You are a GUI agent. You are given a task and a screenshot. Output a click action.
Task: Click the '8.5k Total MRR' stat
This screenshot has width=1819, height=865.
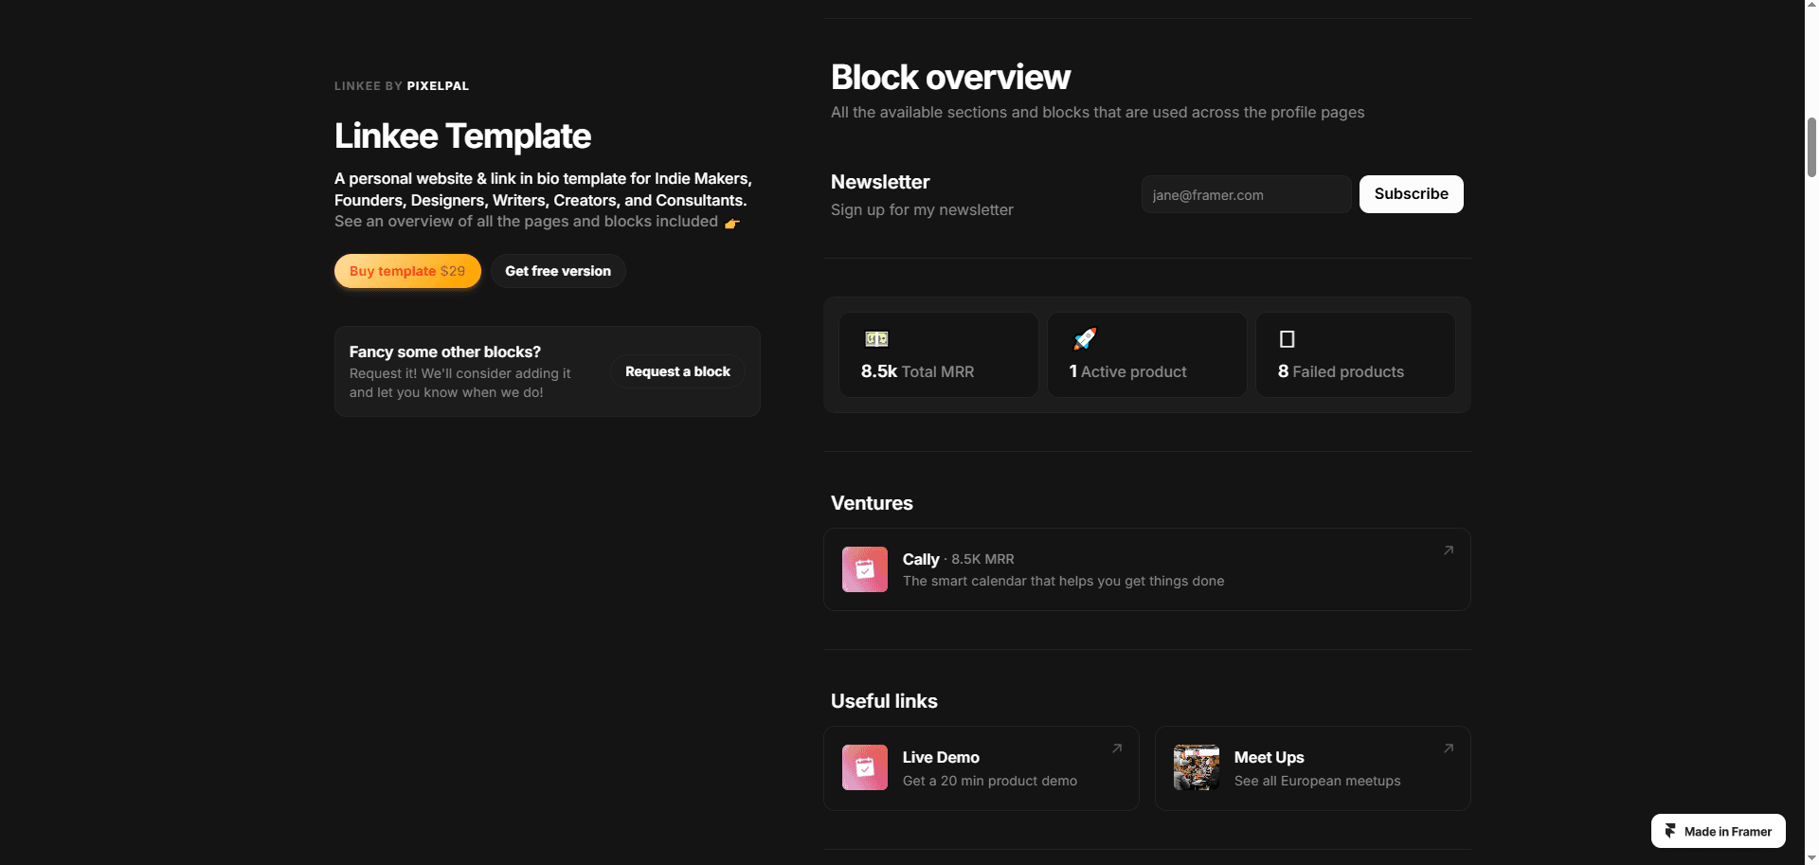click(x=917, y=371)
